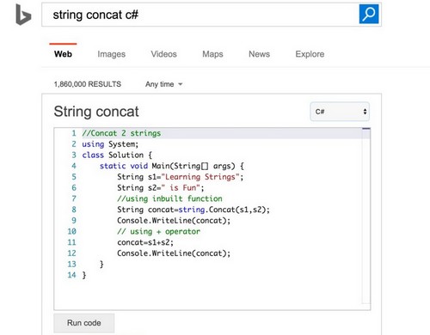
Task: Click the Any time dropdown arrow
Action: click(x=181, y=84)
